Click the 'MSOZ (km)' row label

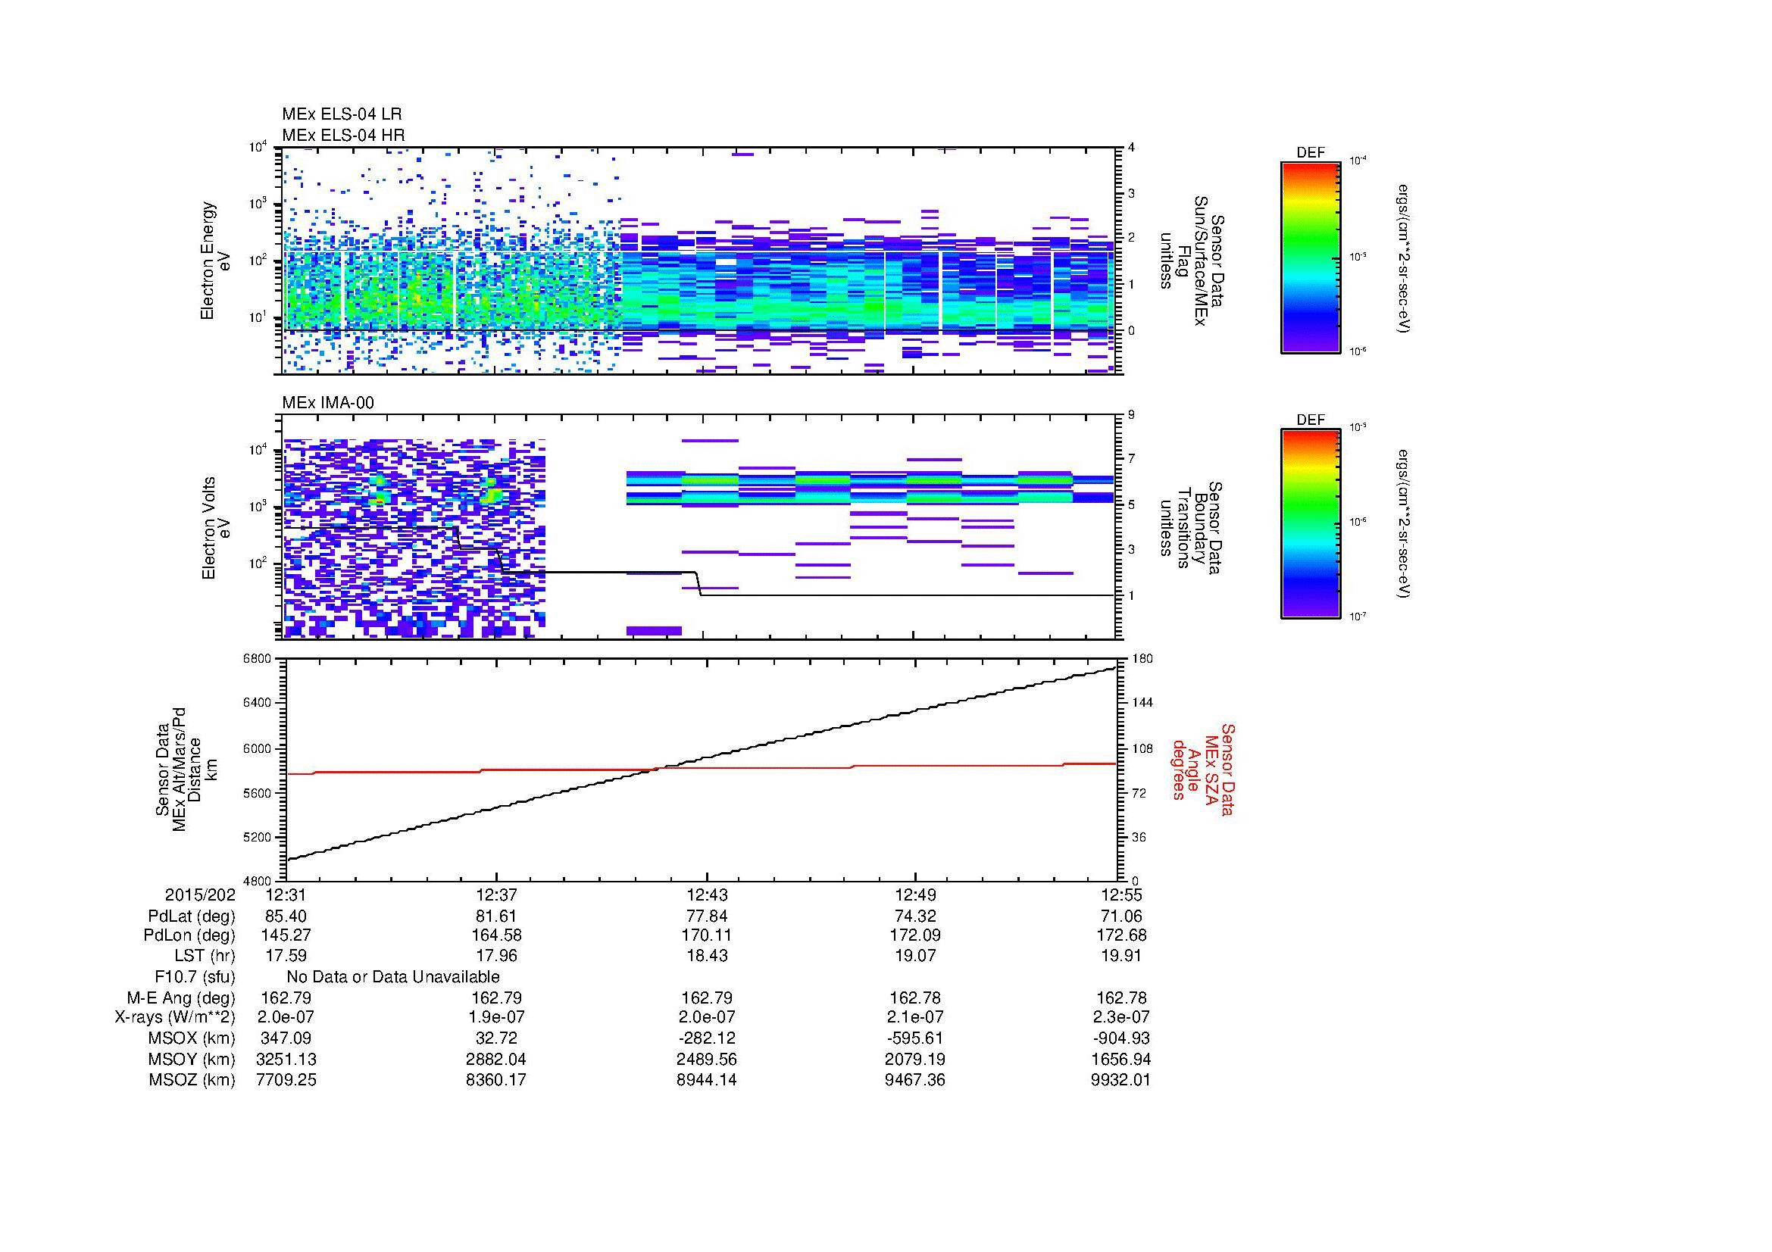(192, 1080)
